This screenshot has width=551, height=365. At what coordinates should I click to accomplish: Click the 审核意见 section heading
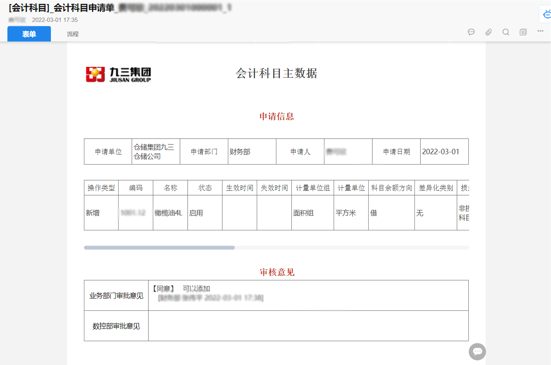pos(277,272)
